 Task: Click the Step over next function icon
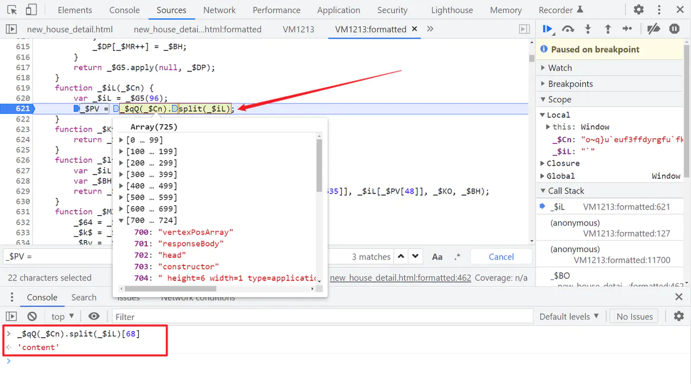pyautogui.click(x=568, y=29)
